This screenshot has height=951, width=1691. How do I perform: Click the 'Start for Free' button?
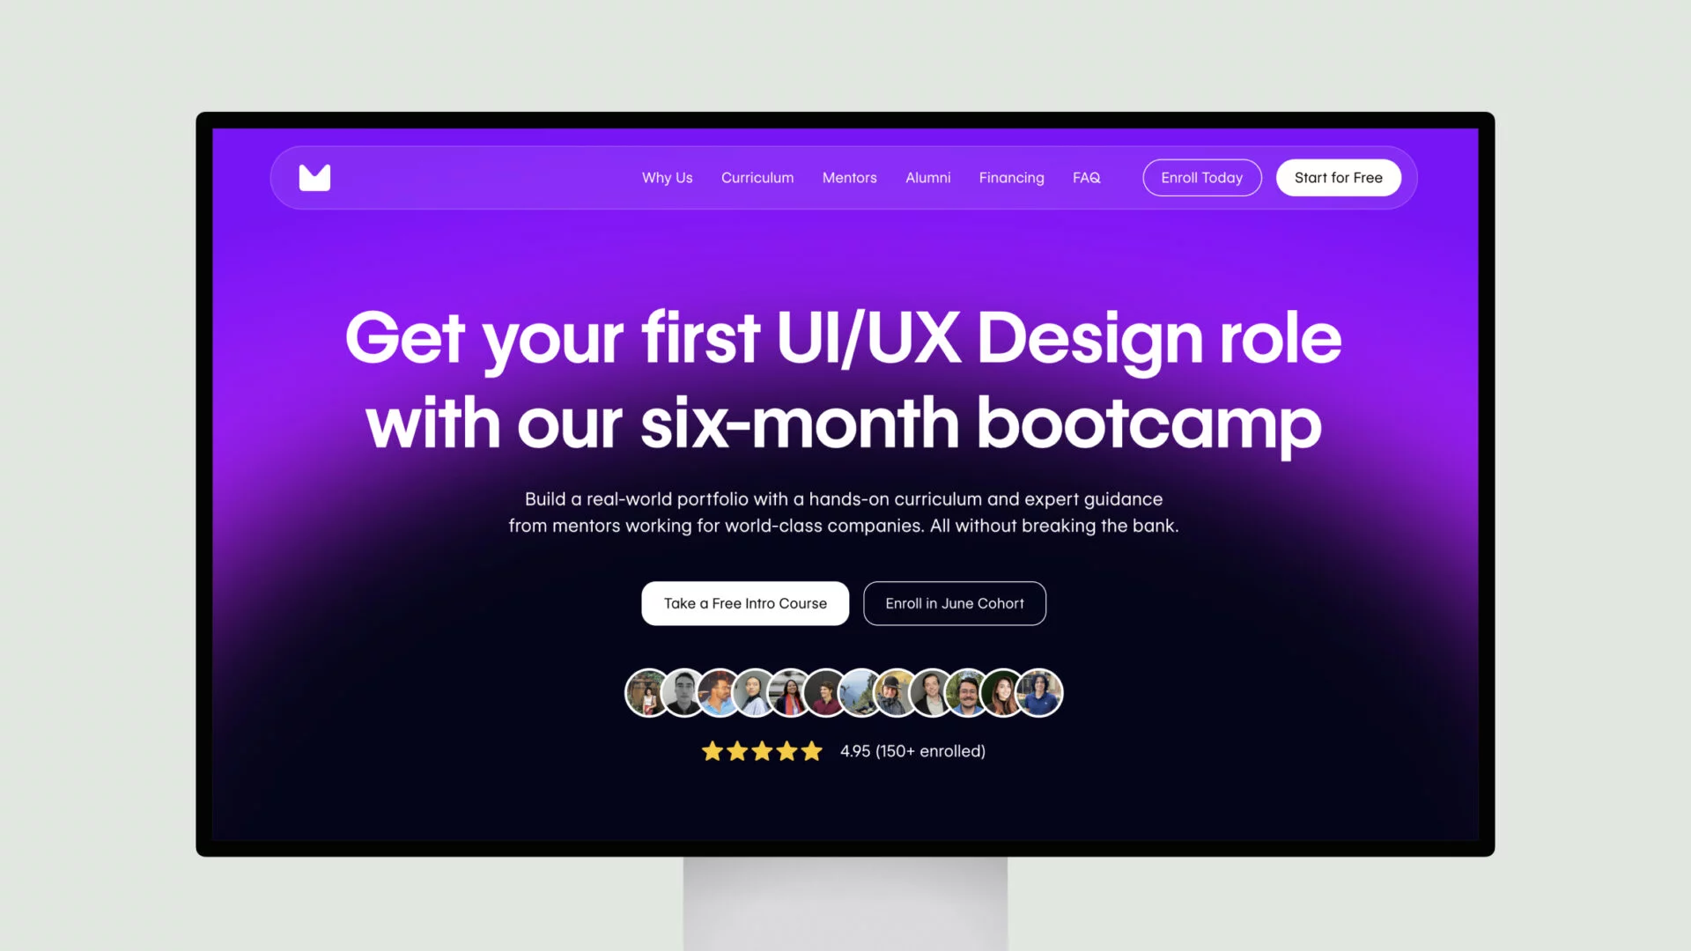click(x=1338, y=178)
